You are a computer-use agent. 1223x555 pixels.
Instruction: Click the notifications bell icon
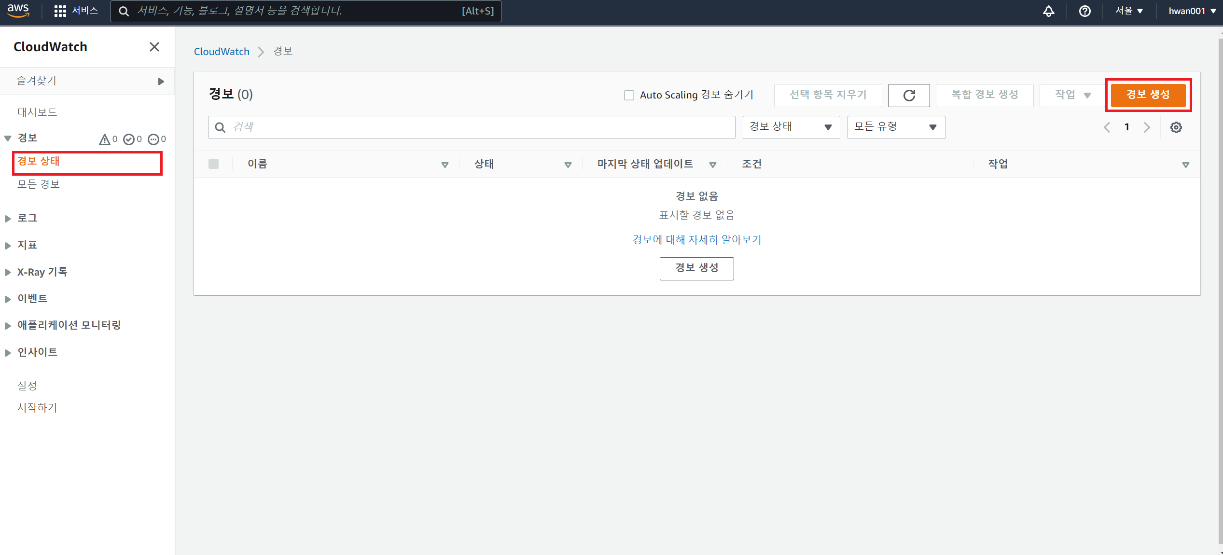[1048, 11]
